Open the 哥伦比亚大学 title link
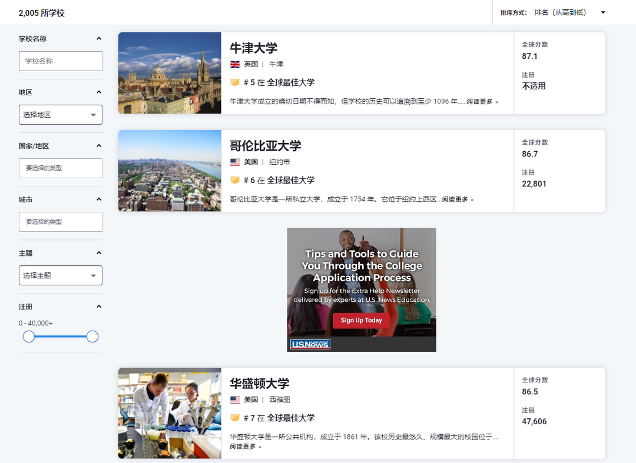The height and width of the screenshot is (463, 636). (265, 146)
